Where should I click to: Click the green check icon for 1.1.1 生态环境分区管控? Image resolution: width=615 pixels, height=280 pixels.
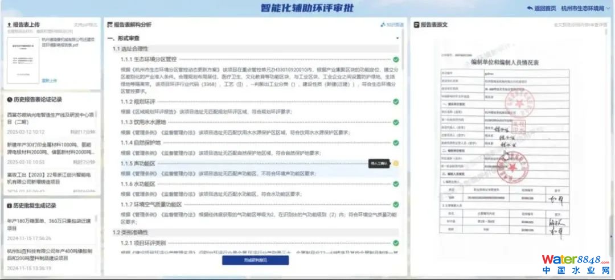click(396, 59)
